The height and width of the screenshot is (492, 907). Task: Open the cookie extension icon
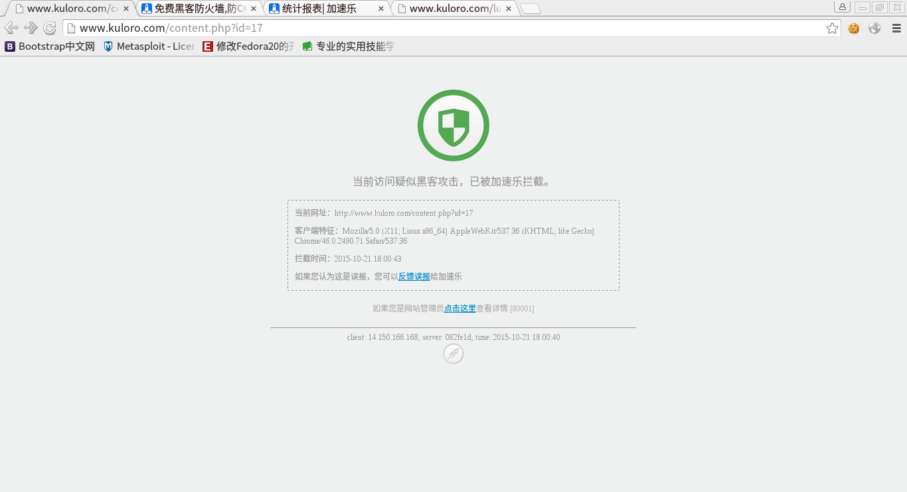(854, 28)
